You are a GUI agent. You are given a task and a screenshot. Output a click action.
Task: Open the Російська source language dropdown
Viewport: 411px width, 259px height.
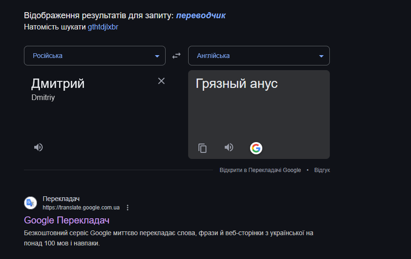pos(95,56)
